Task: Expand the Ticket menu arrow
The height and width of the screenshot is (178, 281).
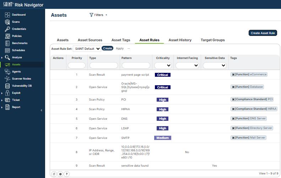Action: (x=2, y=100)
